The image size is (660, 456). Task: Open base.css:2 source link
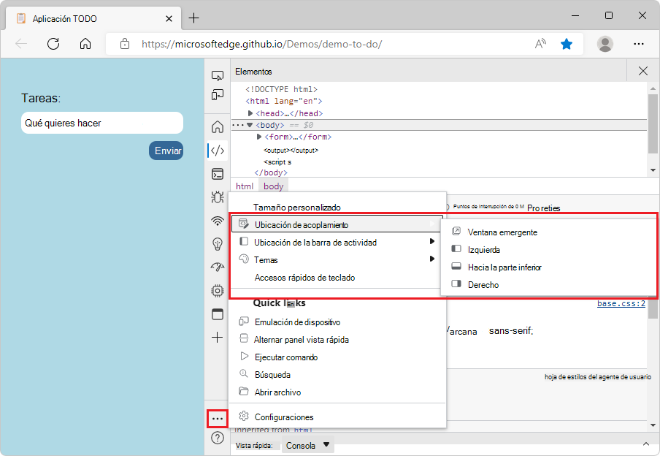pyautogui.click(x=621, y=303)
